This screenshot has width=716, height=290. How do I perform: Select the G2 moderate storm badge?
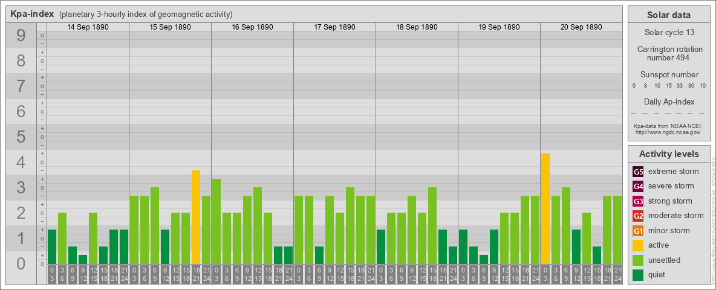(x=638, y=216)
